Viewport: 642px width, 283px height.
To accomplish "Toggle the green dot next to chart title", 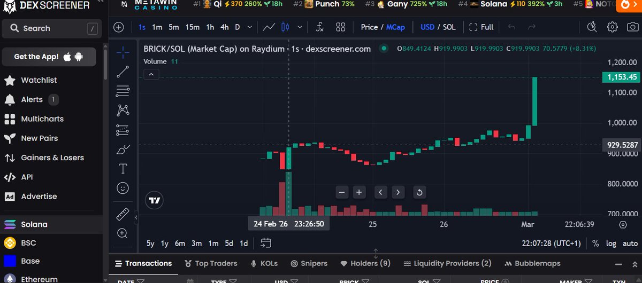I will coord(383,49).
